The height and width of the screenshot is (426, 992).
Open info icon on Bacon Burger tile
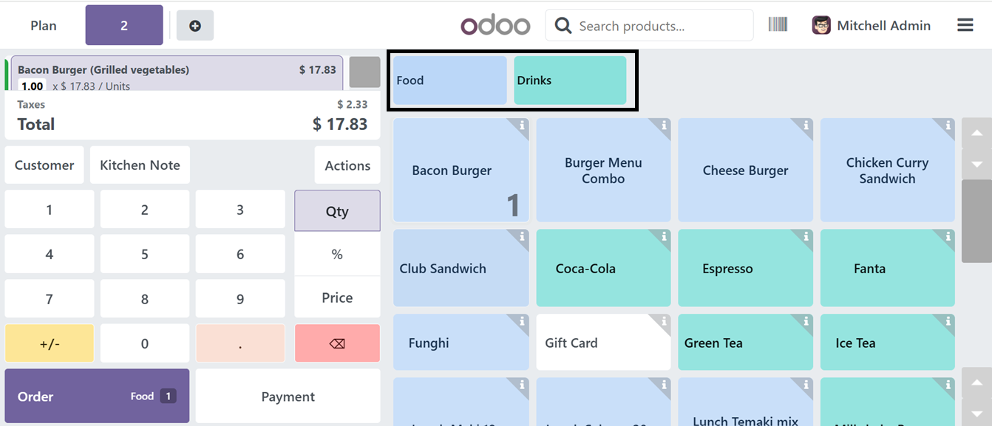[522, 126]
